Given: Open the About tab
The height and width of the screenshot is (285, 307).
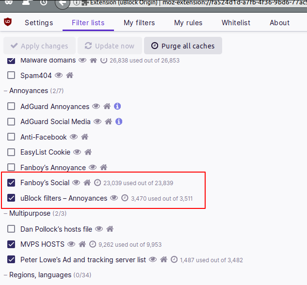Looking at the screenshot, I should pyautogui.click(x=279, y=23).
